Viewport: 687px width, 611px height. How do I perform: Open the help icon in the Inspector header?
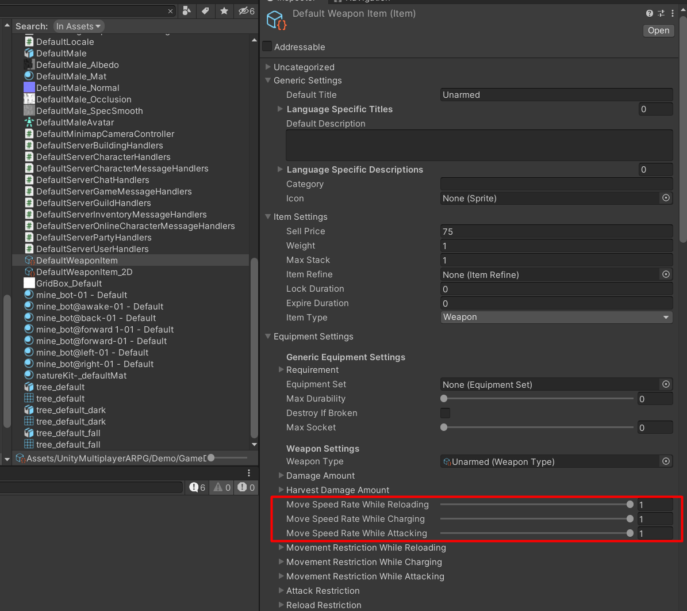click(x=649, y=13)
